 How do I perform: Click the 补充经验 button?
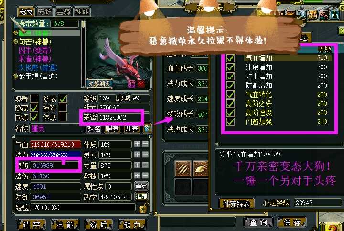tap(236, 204)
